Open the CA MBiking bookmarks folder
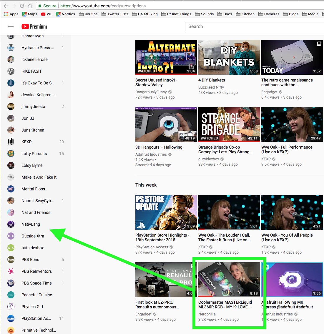324x334 pixels. (145, 14)
